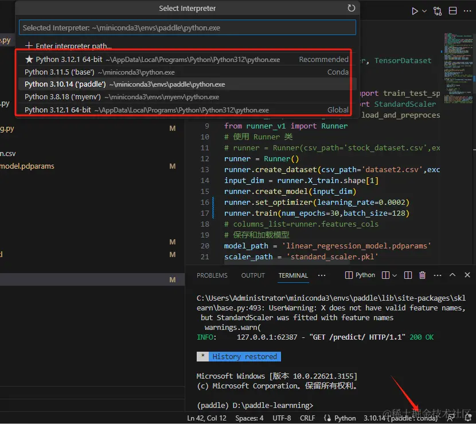Run the Python file
Screen dimensions: 476x424
pos(415,11)
